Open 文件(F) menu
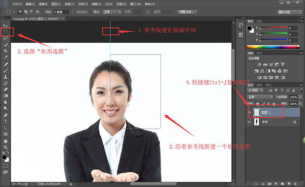305x187 pixels. tap(17, 4)
